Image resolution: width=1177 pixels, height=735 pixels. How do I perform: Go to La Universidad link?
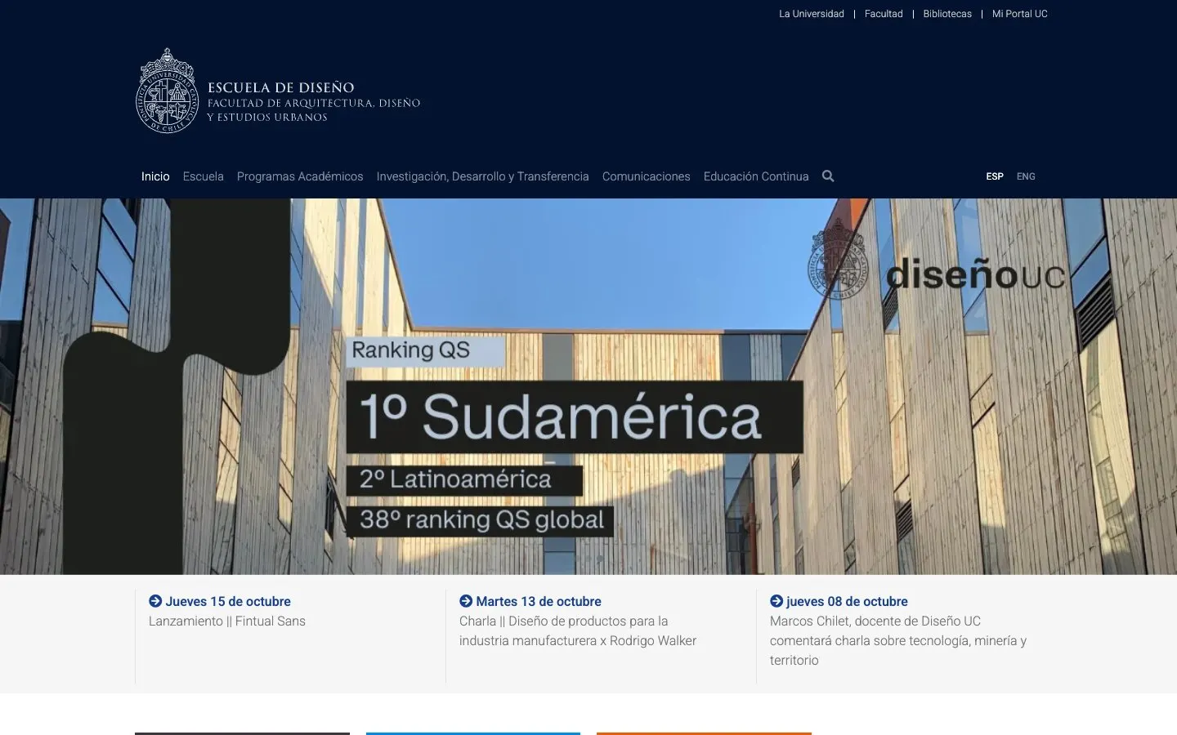coord(812,14)
